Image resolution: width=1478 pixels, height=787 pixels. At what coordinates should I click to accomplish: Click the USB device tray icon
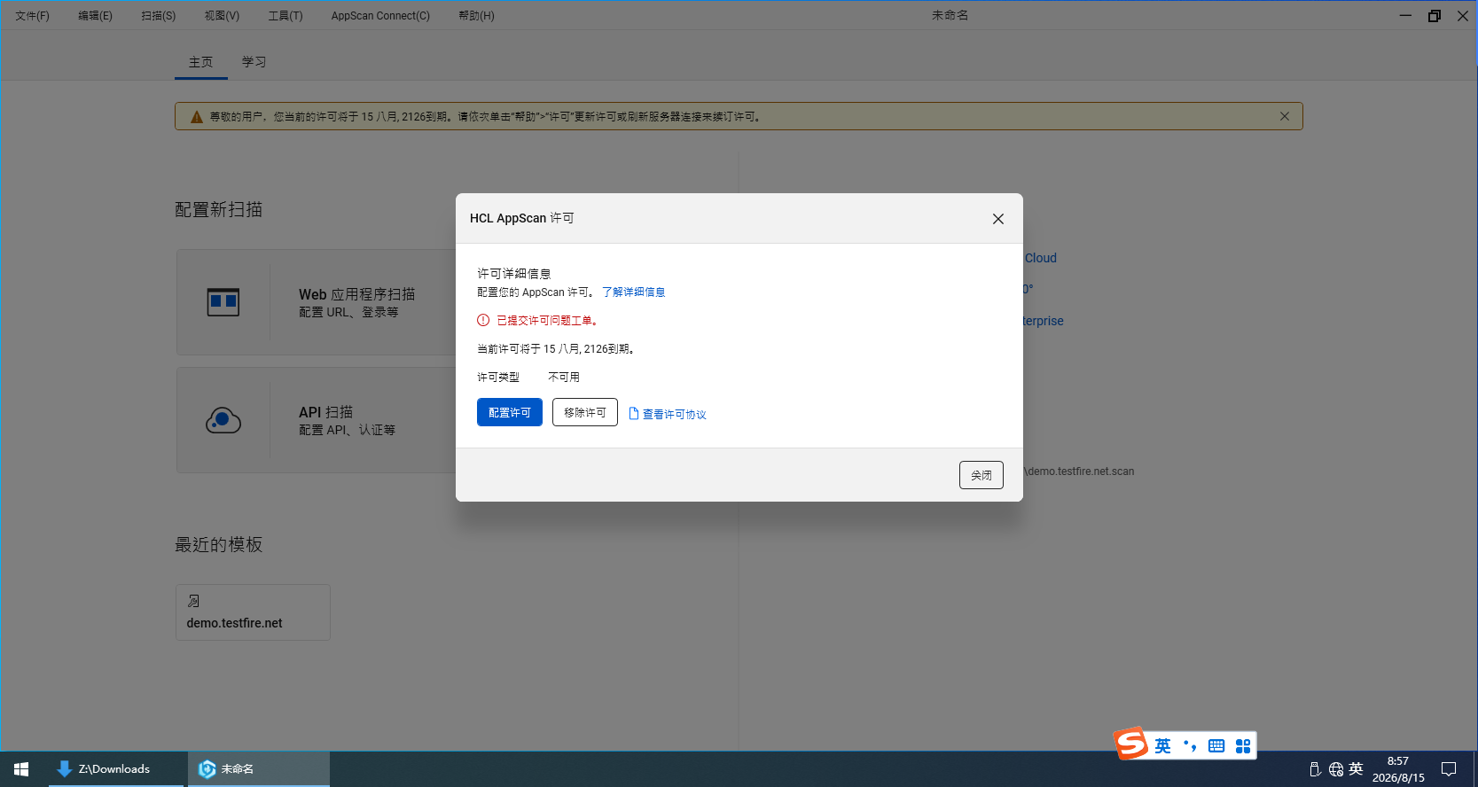(1315, 769)
